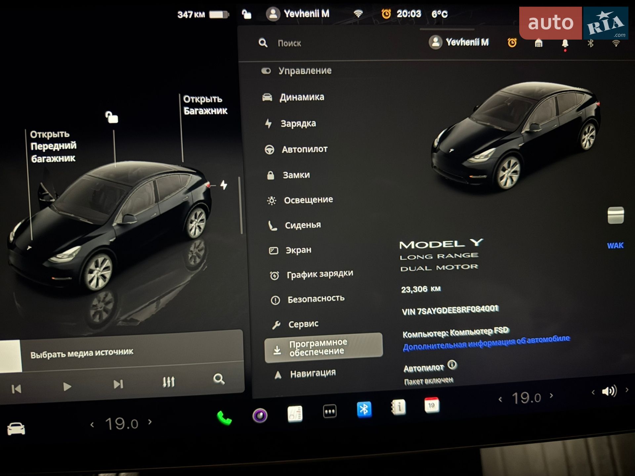The height and width of the screenshot is (476, 635).
Task: Click the Дополнительная информация об автомобиле link
Action: [487, 343]
